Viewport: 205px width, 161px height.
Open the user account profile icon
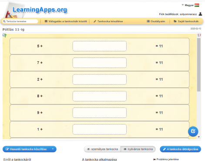(x=200, y=14)
